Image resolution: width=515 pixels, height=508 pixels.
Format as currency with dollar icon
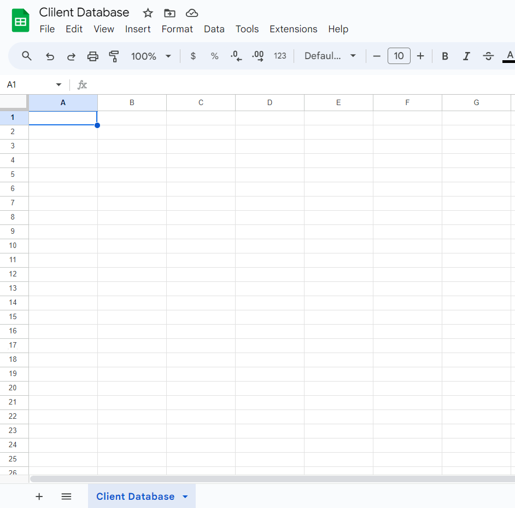(x=193, y=56)
